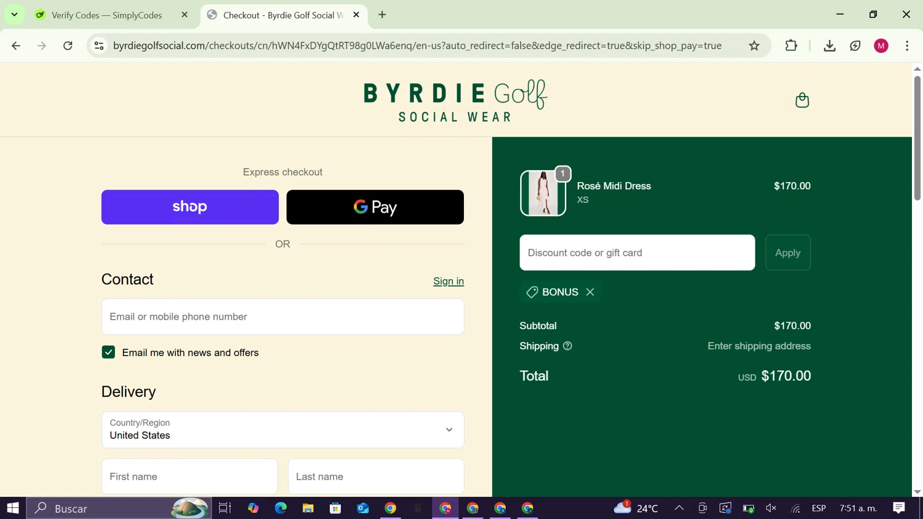Open the notifications center icon
Viewport: 923px width, 519px height.
(899, 508)
